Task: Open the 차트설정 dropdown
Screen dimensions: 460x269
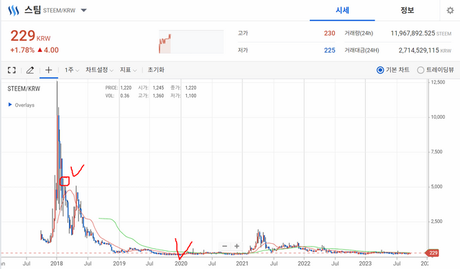Action: click(99, 70)
